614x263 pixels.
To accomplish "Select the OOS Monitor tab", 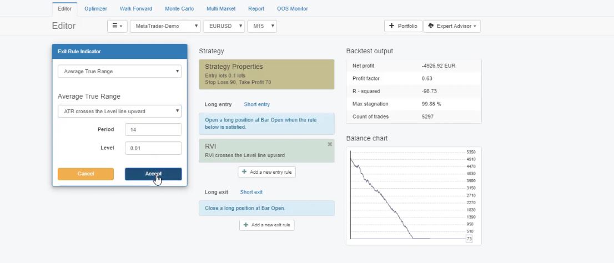I will click(292, 9).
